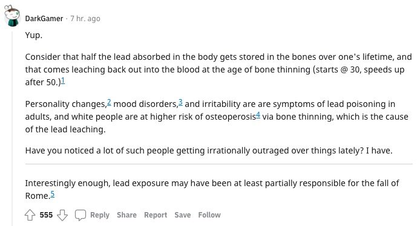Open the DarkGamer username profile link
The height and width of the screenshot is (226, 420).
coord(44,19)
